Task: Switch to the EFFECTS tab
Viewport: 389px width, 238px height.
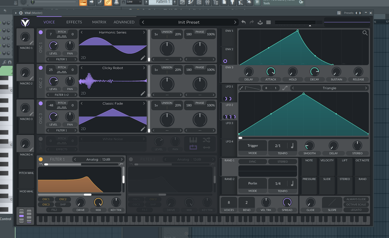Action: [x=74, y=22]
